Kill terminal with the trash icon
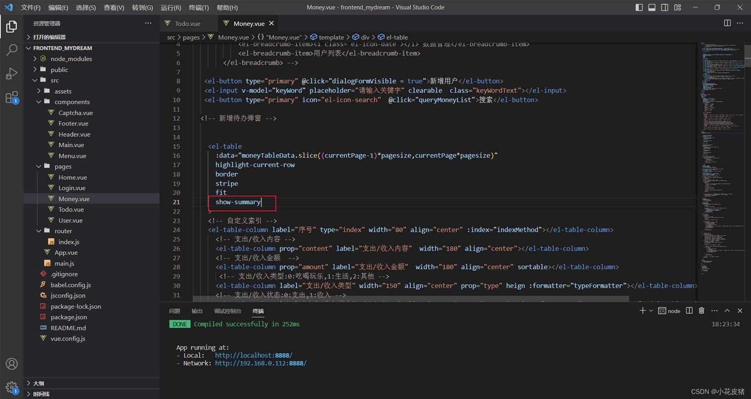 [x=701, y=310]
